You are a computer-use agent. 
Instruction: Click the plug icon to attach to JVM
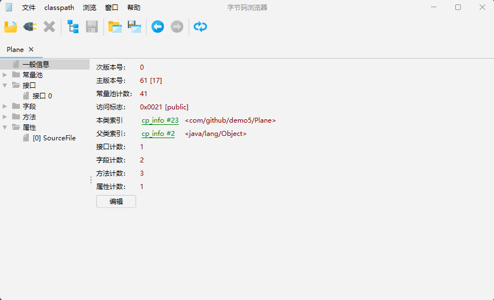pos(30,27)
